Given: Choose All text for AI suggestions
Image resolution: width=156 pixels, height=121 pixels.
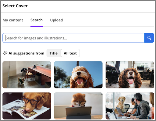Looking at the screenshot, I should point(70,53).
